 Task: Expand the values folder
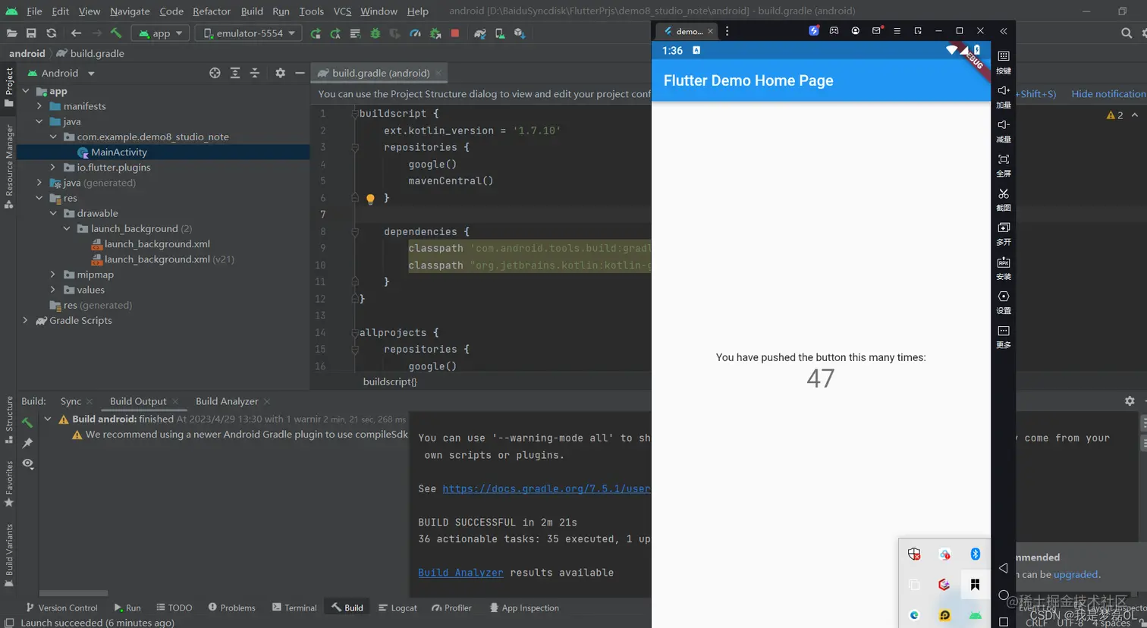(x=53, y=290)
